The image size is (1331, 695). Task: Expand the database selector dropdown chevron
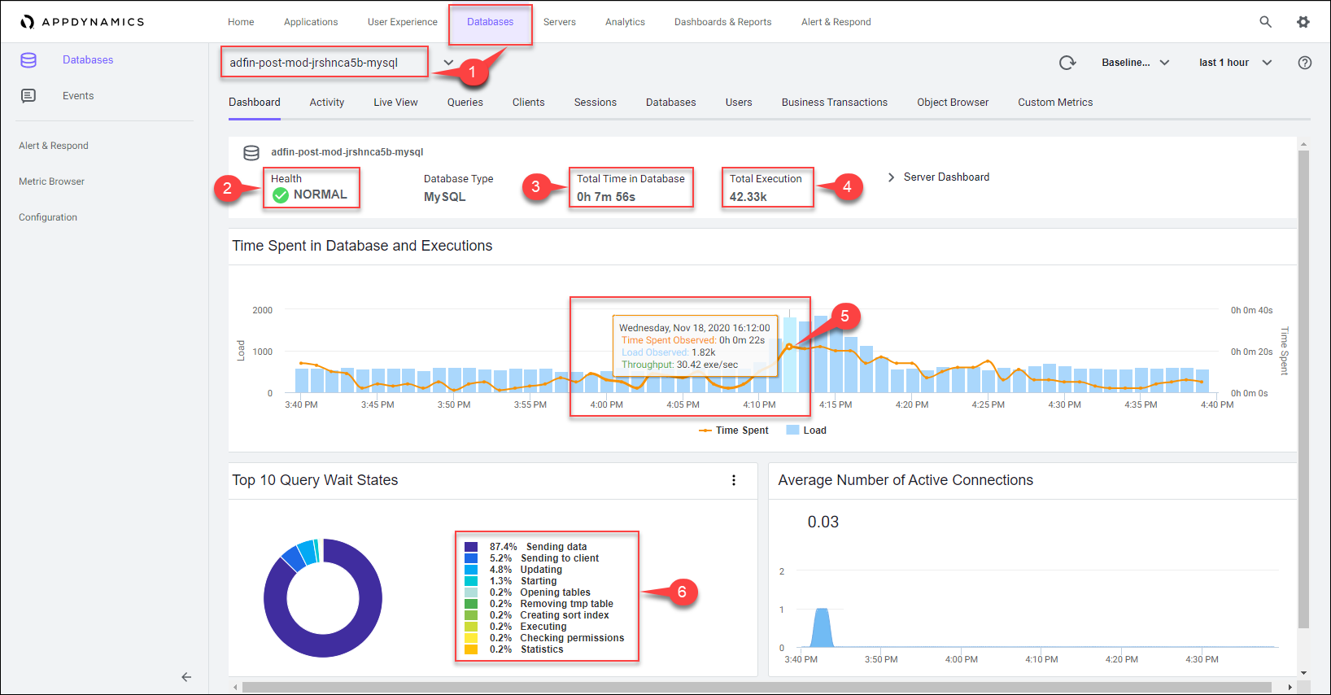(448, 63)
